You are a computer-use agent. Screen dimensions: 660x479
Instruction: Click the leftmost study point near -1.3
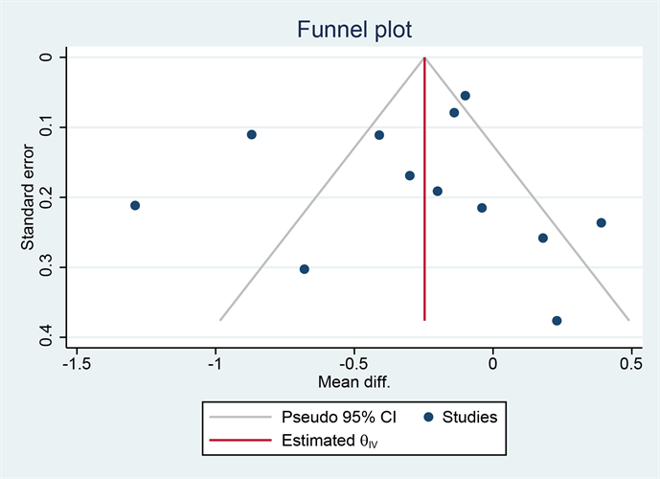pyautogui.click(x=135, y=206)
